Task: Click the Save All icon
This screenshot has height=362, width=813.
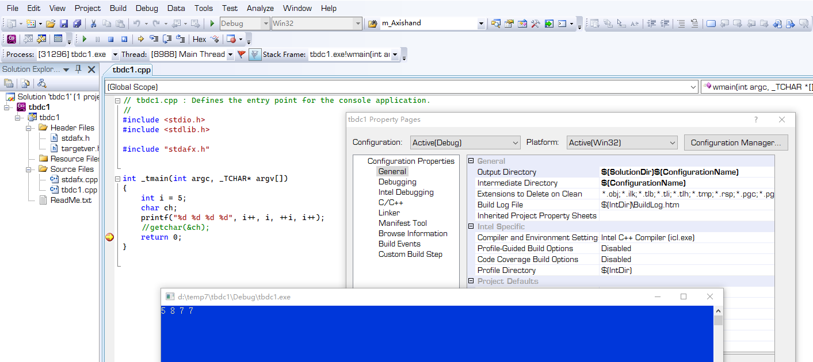Action: (77, 24)
